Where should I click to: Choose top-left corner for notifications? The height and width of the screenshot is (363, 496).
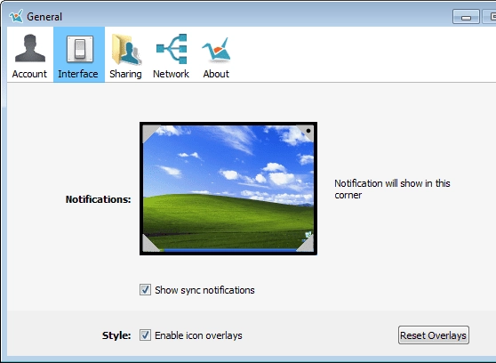point(149,132)
